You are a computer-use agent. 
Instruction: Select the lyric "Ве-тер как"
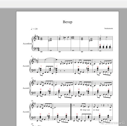tap(85, 110)
